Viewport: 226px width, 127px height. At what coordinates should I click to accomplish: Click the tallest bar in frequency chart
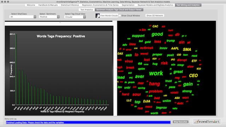pos(16,69)
